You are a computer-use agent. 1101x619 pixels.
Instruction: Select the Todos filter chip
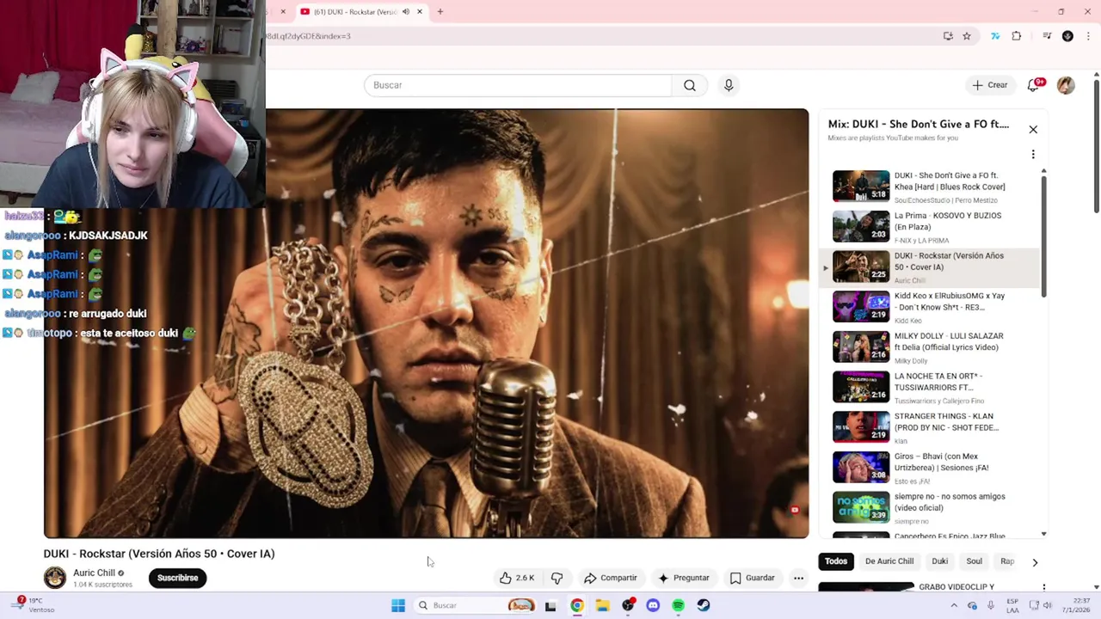pos(836,561)
